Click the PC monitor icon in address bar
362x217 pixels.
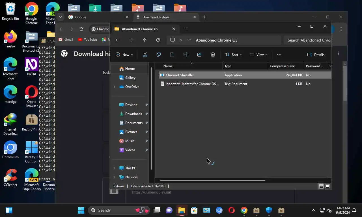pos(173,40)
